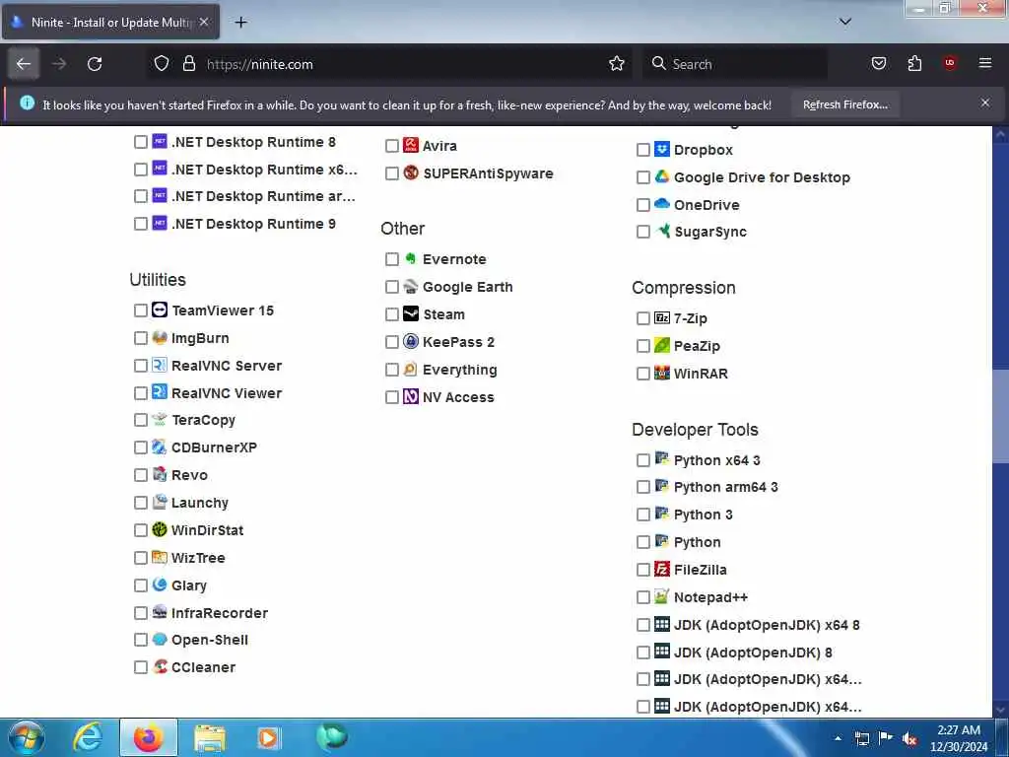The height and width of the screenshot is (757, 1009).
Task: Click the KeePass 2 lock icon
Action: [x=411, y=341]
